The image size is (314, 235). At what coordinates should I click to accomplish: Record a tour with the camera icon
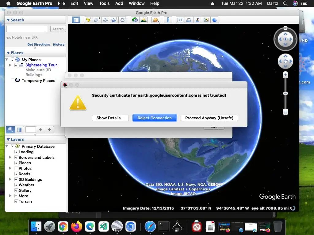point(123,20)
